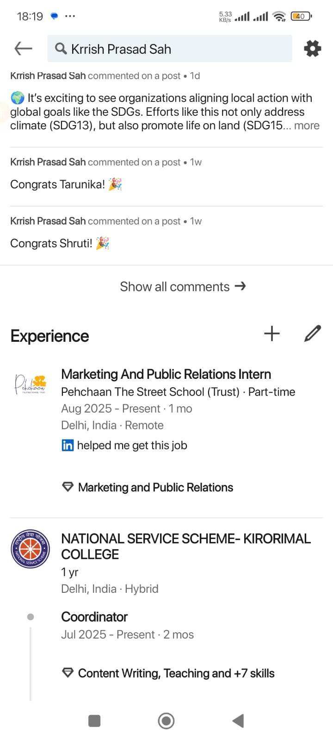Viewport: 333px width, 741px height.
Task: Open the Congrats Shruti comment
Action: click(51, 243)
